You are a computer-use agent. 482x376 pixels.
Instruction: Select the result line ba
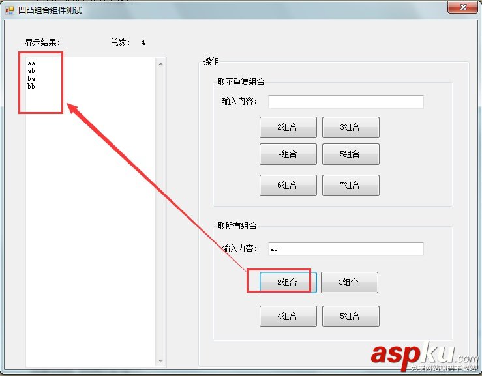point(31,79)
